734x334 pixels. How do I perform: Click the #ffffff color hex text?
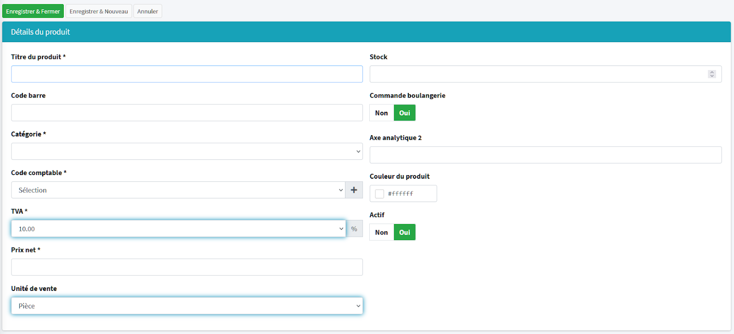400,194
